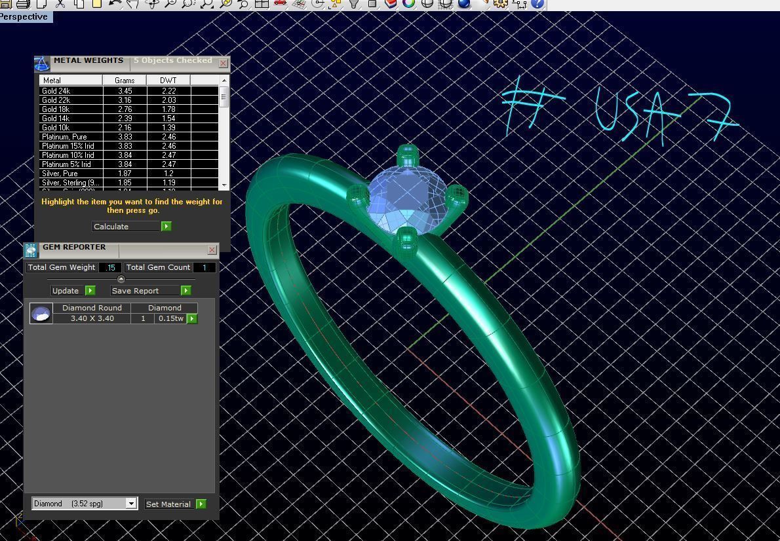Close the Gem Reporter panel

pos(212,250)
